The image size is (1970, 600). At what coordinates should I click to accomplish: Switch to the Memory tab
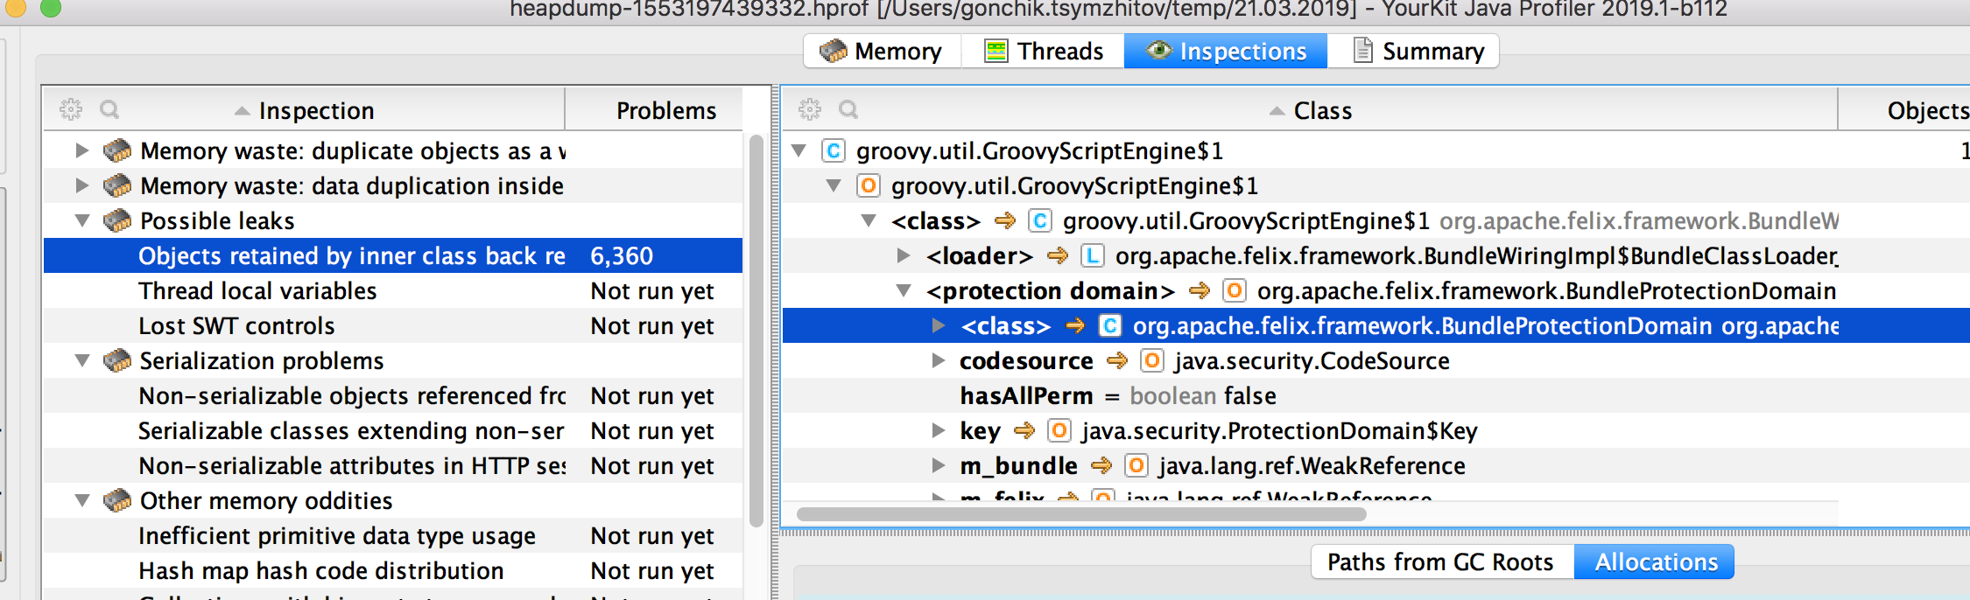pos(883,51)
